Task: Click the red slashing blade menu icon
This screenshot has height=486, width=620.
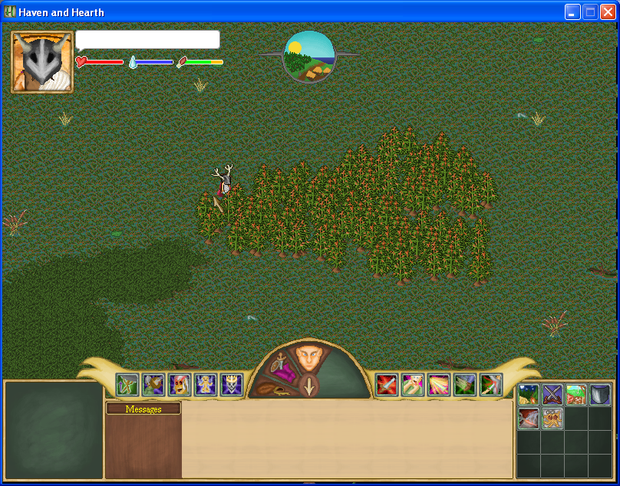Action: click(529, 419)
